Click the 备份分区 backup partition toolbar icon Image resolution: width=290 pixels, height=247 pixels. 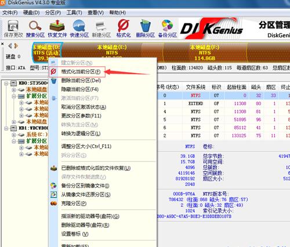tap(168, 28)
